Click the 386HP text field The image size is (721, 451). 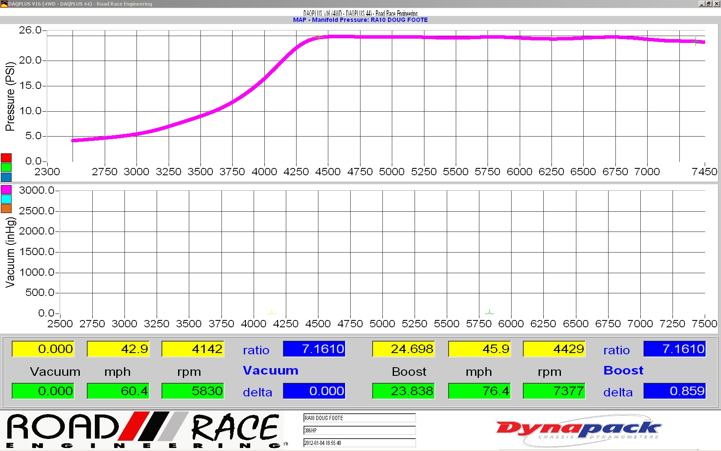click(x=359, y=430)
